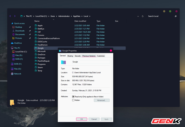Go forward with the right arrow

[x=15, y=16]
